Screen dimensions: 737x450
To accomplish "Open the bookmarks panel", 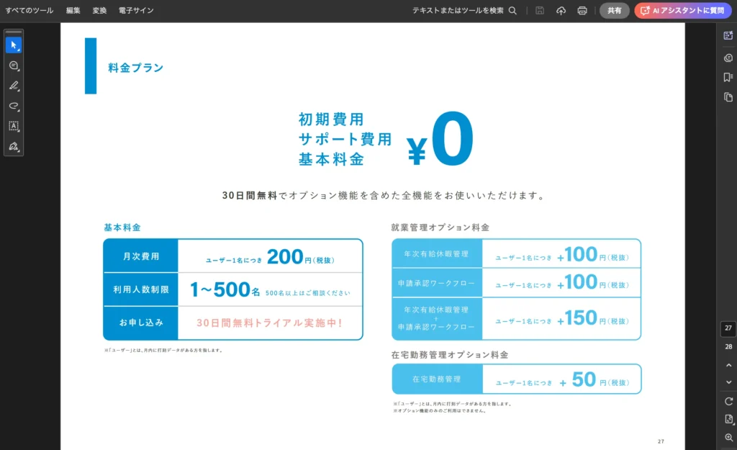I will (728, 77).
